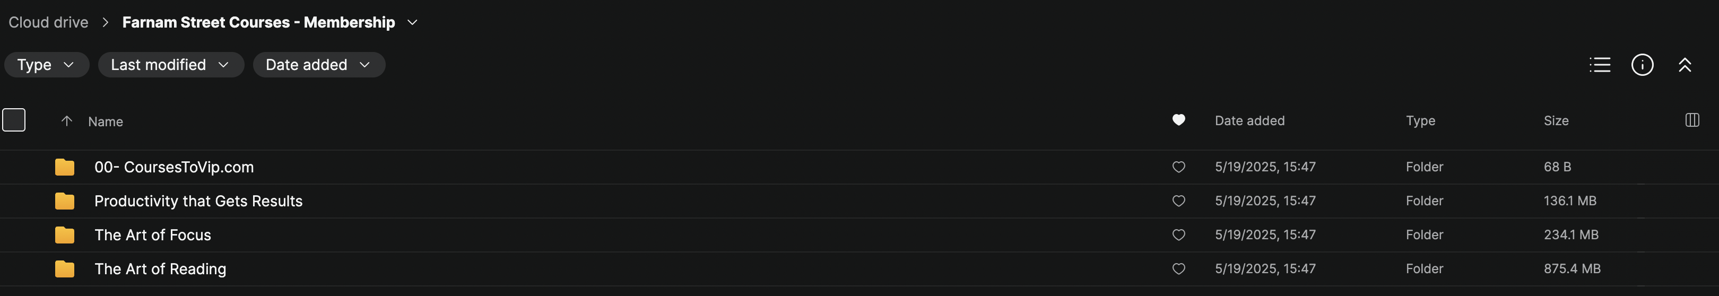Open the Productivity that Gets Results folder icon
The width and height of the screenshot is (1719, 296).
(x=65, y=201)
